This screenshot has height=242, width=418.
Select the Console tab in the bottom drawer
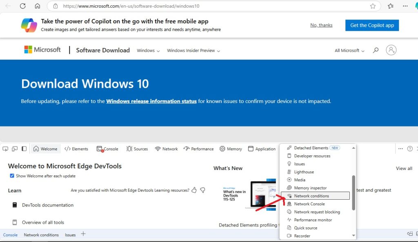point(10,235)
